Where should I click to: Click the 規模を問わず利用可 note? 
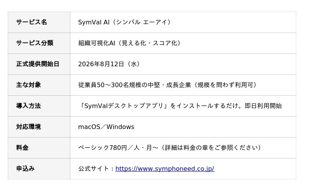(x=226, y=85)
